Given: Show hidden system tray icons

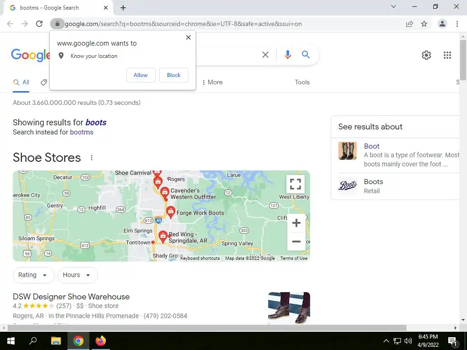Looking at the screenshot, I should (x=386, y=341).
